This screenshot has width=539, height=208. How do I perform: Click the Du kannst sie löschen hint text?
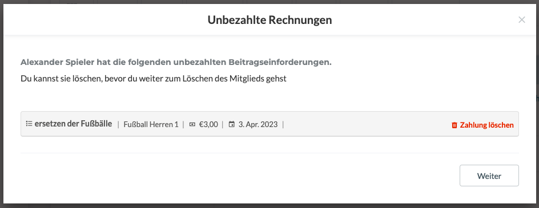click(154, 79)
